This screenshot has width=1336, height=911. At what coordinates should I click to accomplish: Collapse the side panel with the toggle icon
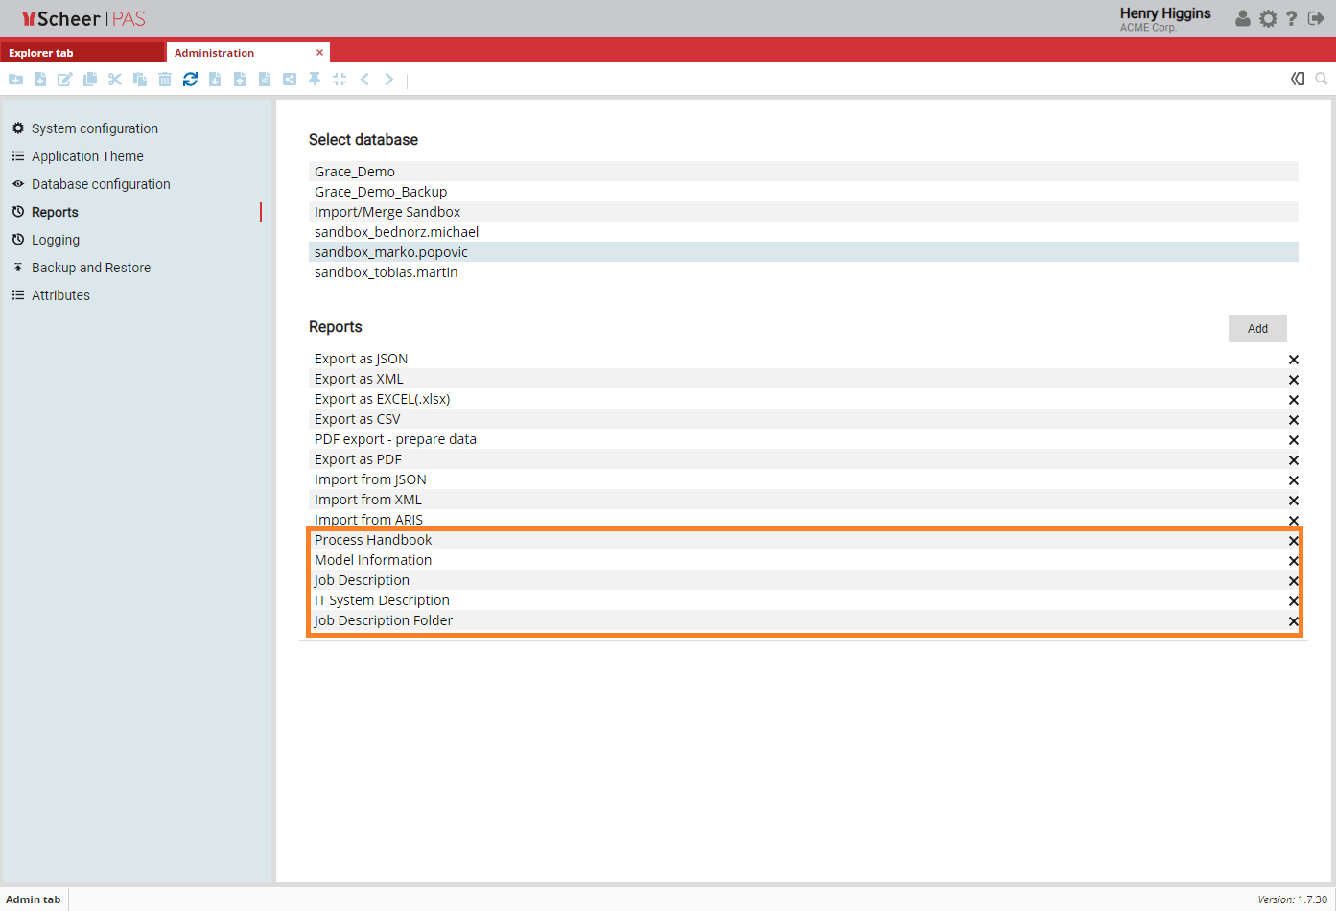(x=1298, y=79)
